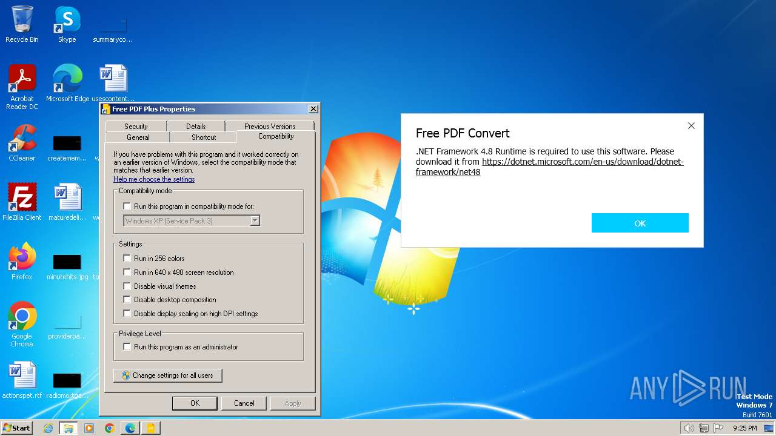Viewport: 776px width, 436px height.
Task: Launch media player from taskbar
Action: click(x=89, y=428)
